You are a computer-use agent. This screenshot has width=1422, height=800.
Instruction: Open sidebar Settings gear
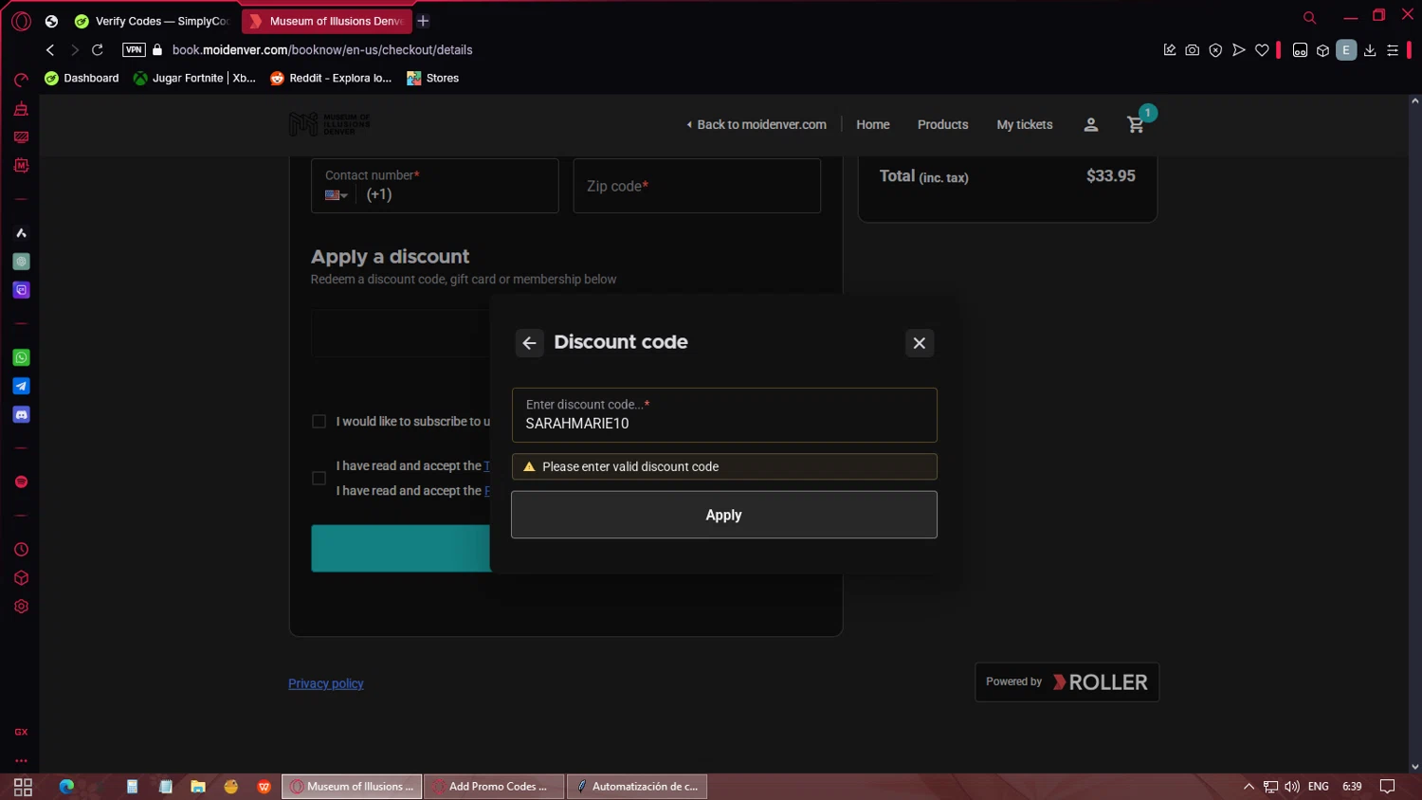click(21, 607)
